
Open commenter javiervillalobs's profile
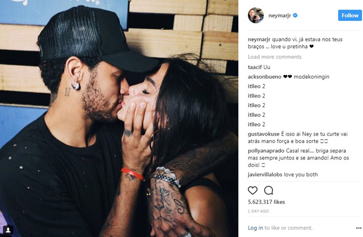point(265,175)
